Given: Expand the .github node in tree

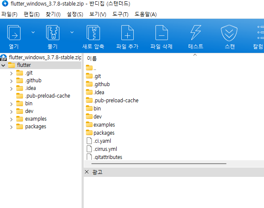Looking at the screenshot, I should [x=11, y=81].
